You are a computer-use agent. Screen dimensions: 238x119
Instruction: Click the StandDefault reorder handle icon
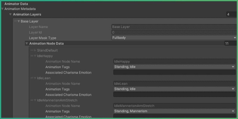tap(32, 51)
